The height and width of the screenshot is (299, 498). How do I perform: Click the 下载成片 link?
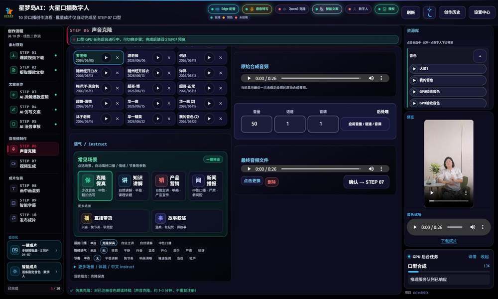click(449, 241)
